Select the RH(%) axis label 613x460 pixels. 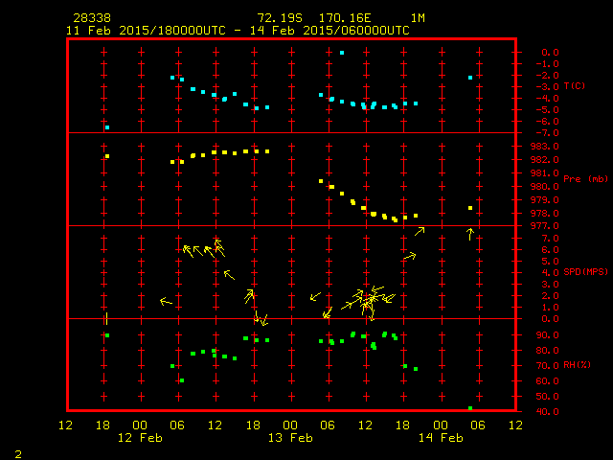[577, 365]
